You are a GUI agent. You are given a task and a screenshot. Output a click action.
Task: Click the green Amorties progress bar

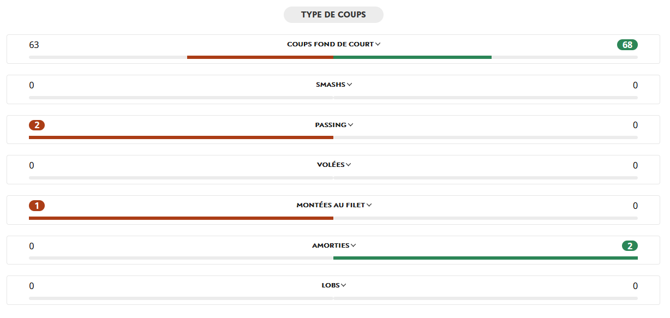[485, 258]
